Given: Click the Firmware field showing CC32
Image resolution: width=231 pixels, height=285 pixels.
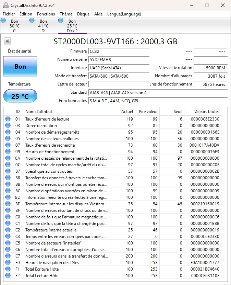Looking at the screenshot, I should click(119, 51).
